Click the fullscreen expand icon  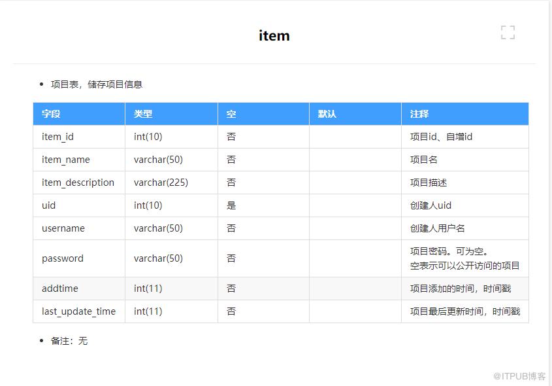click(x=508, y=33)
